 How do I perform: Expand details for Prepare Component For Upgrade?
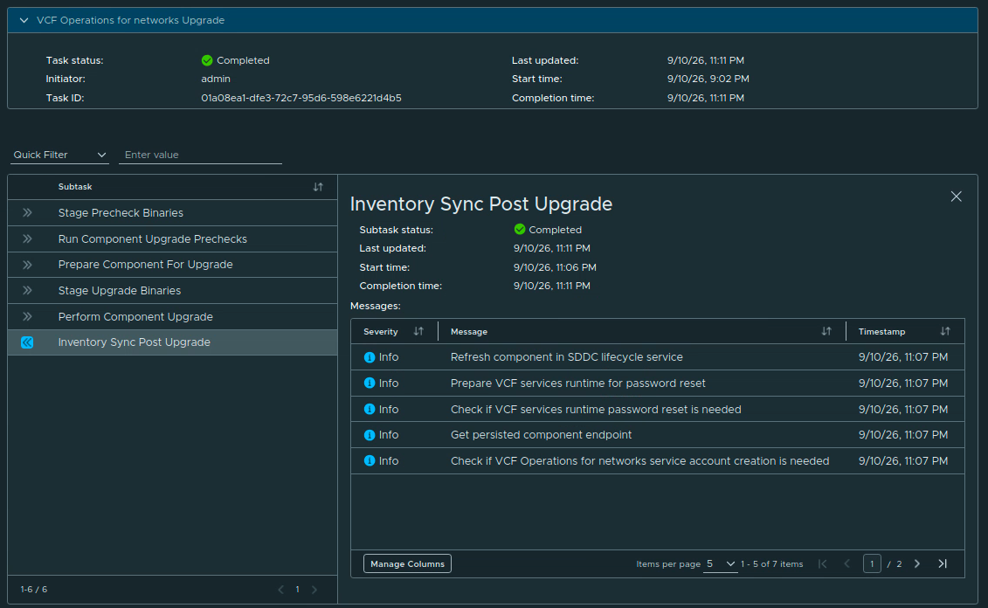(27, 265)
